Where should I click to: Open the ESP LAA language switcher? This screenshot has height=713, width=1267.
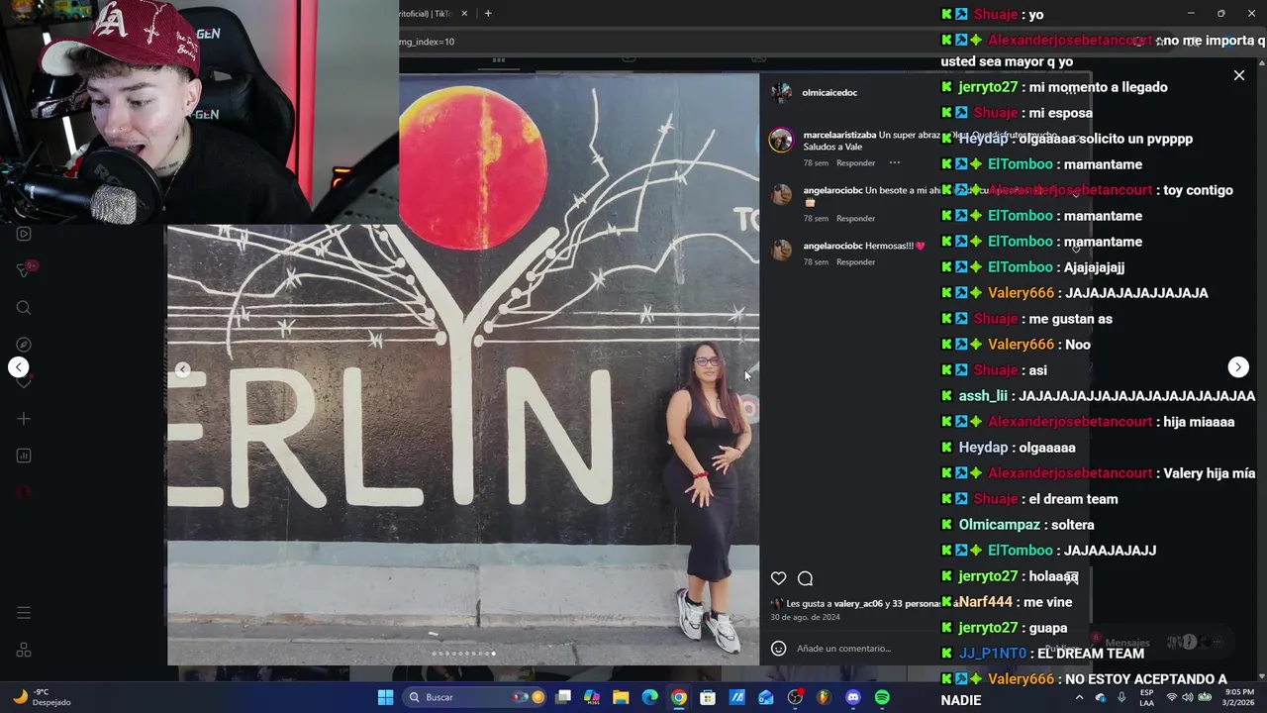pyautogui.click(x=1146, y=697)
